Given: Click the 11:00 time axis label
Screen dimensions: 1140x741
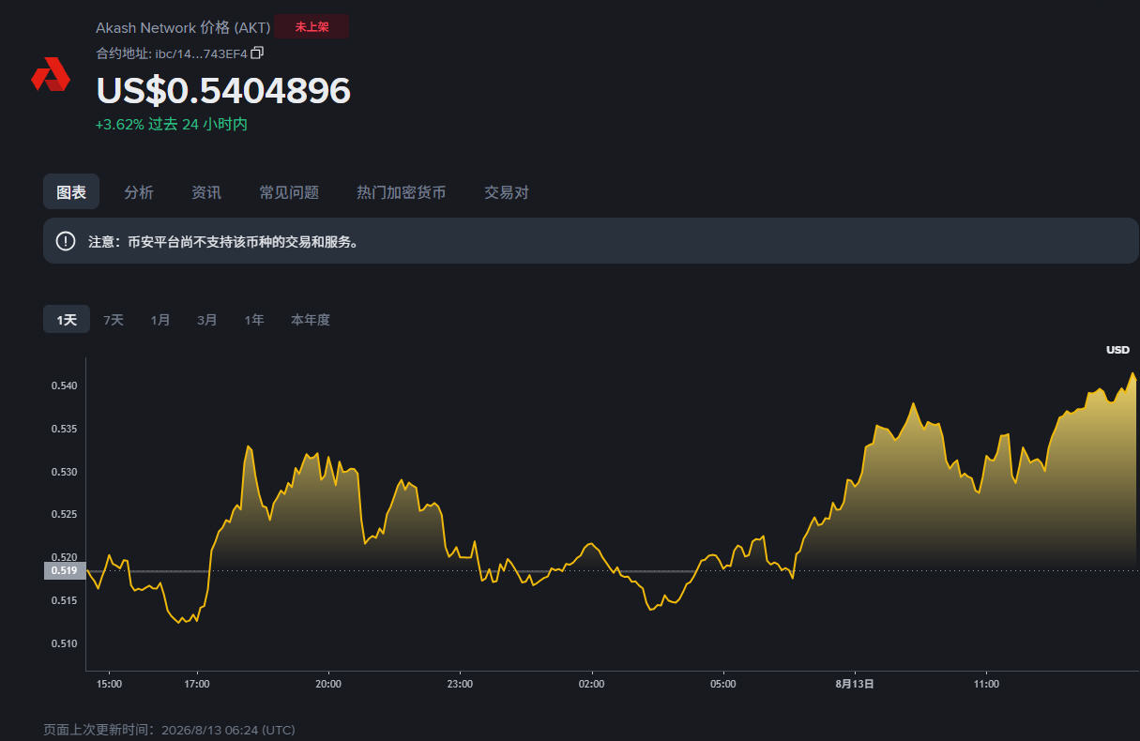Looking at the screenshot, I should click(986, 685).
